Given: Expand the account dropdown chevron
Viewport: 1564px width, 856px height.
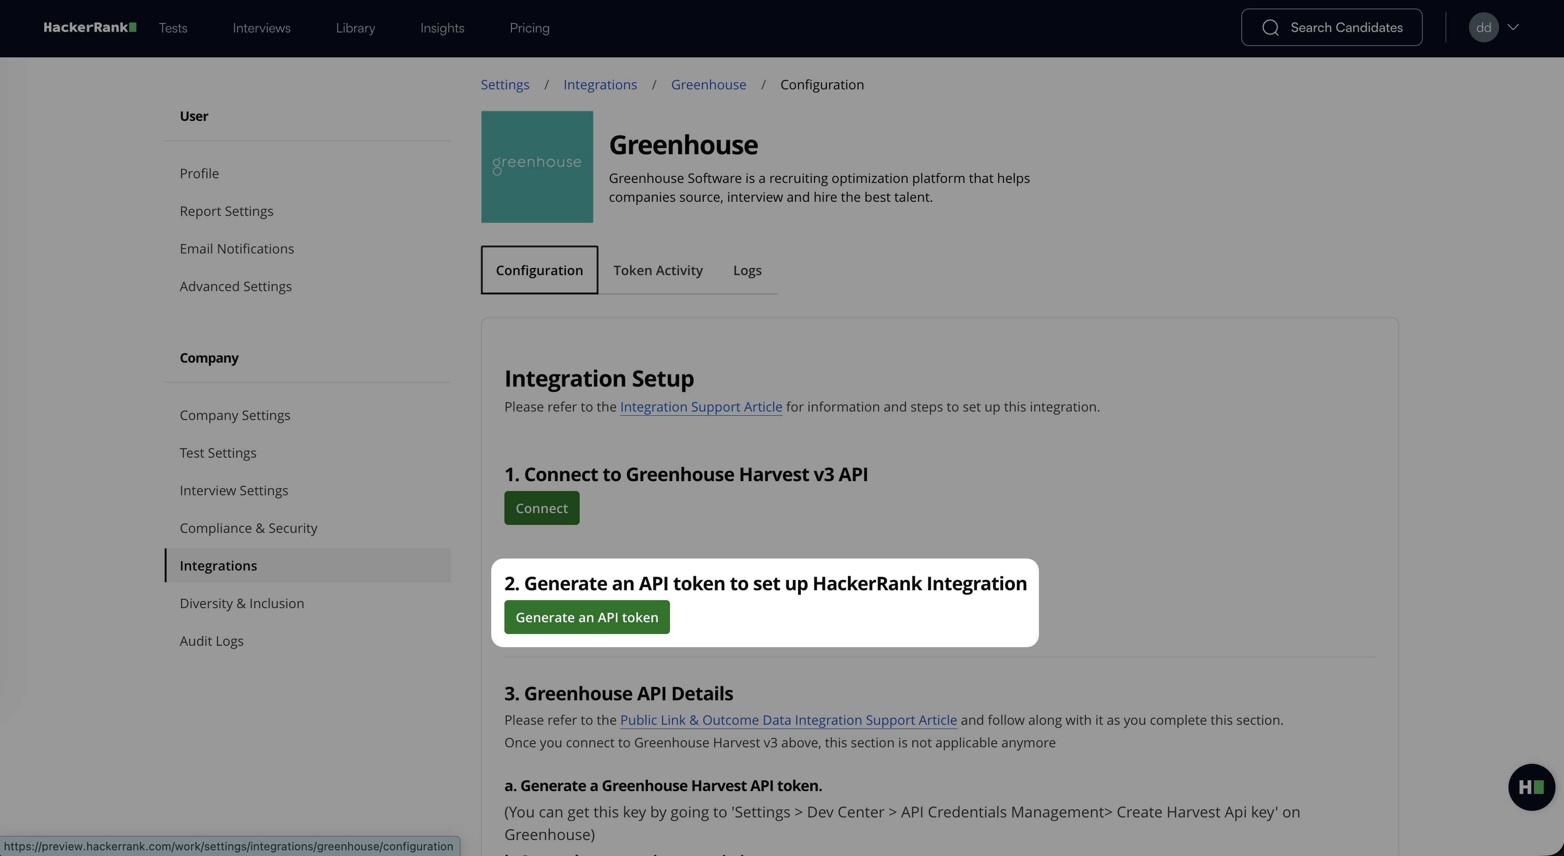Looking at the screenshot, I should point(1513,27).
